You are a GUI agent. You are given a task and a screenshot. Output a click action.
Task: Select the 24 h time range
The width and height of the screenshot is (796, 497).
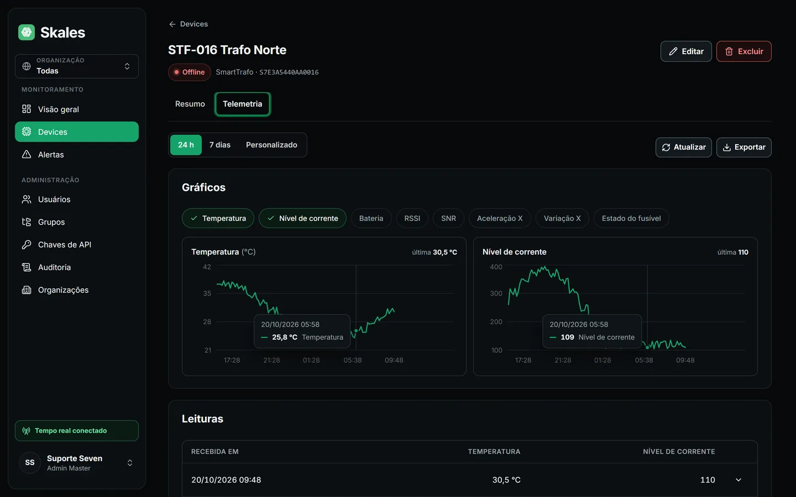(186, 145)
